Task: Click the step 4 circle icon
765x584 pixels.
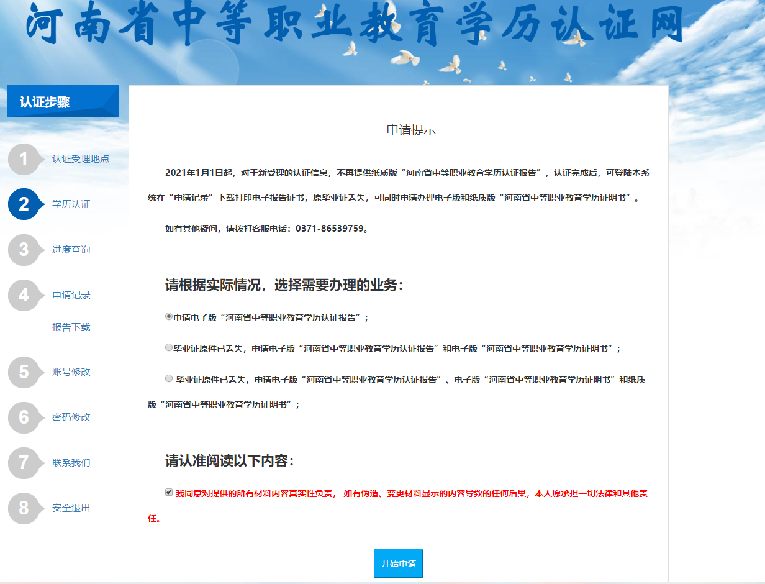Action: click(24, 295)
